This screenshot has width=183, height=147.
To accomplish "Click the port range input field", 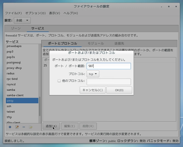I will [x=109, y=66].
